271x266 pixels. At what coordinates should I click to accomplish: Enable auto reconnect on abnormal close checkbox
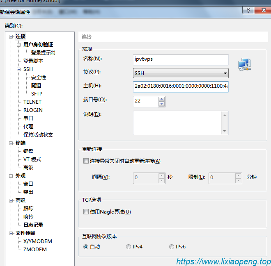[x=86, y=161]
